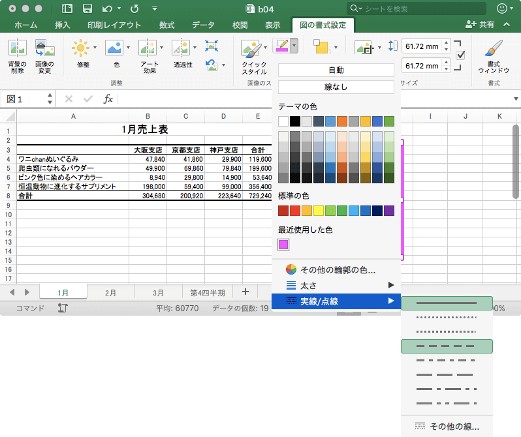Screen dimensions: 521x437
Task: Select the highlighted dashed line style
Action: [447, 346]
